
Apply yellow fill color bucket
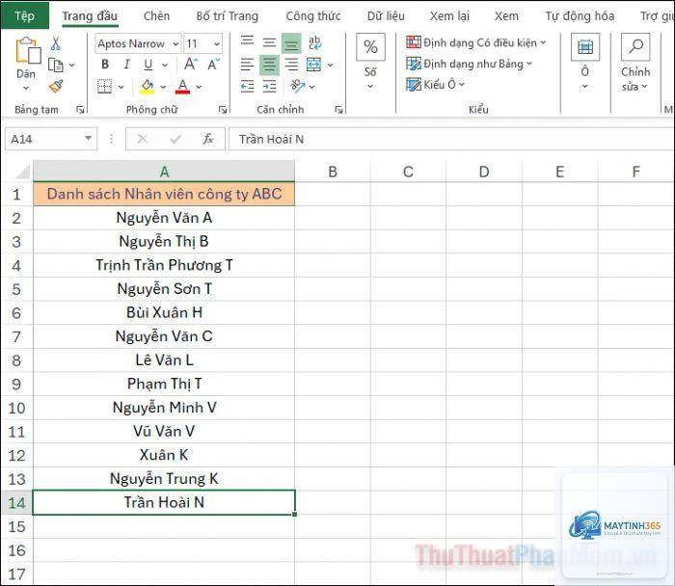coord(148,87)
